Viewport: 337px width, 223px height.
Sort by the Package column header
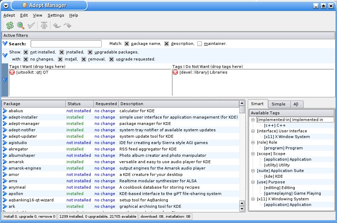point(34,104)
